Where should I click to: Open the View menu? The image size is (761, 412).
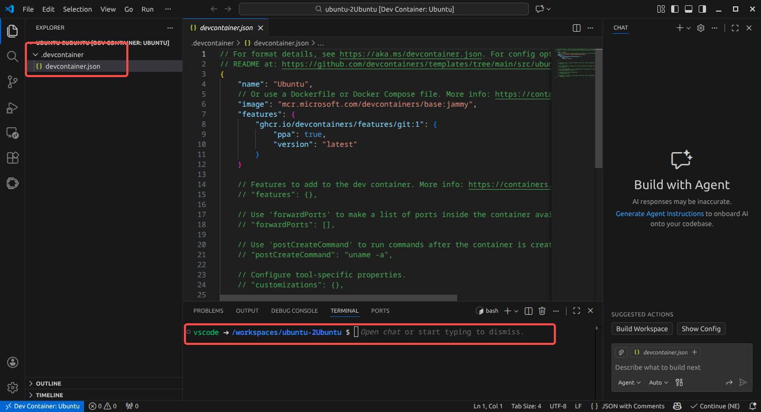[x=108, y=8]
